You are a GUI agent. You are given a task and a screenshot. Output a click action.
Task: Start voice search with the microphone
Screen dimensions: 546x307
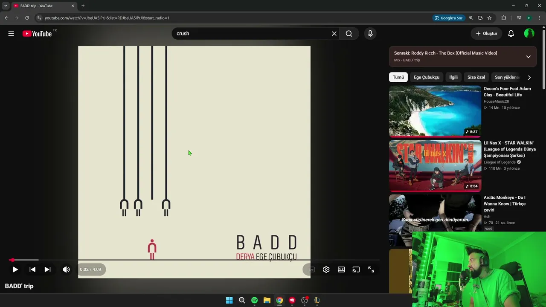tap(370, 34)
